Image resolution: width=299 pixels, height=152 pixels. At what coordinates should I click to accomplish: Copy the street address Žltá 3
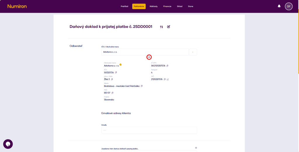click(x=112, y=79)
